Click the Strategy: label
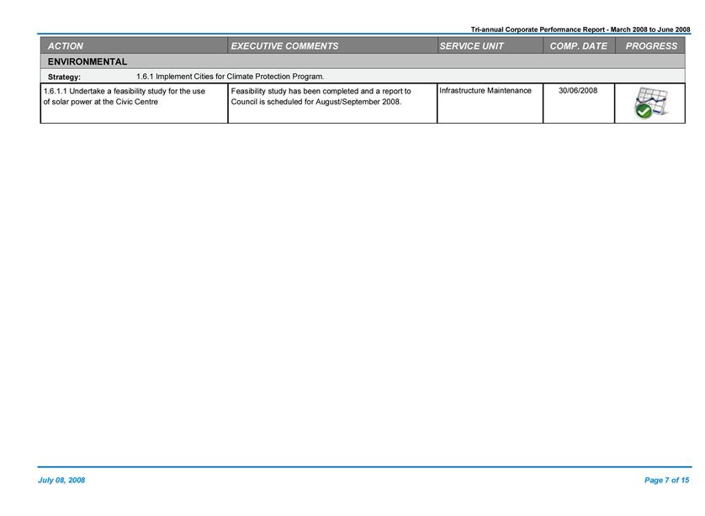Viewport: 705px width, 516px height. [x=64, y=77]
